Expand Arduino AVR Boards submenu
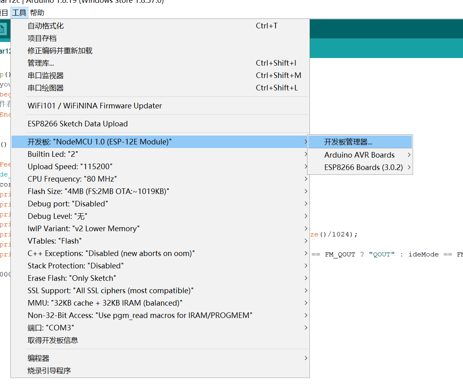The width and height of the screenshot is (463, 386). 360,155
